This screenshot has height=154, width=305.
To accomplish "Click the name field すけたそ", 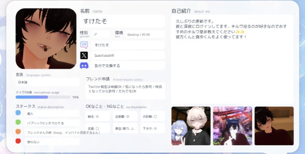I will pyautogui.click(x=122, y=21).
